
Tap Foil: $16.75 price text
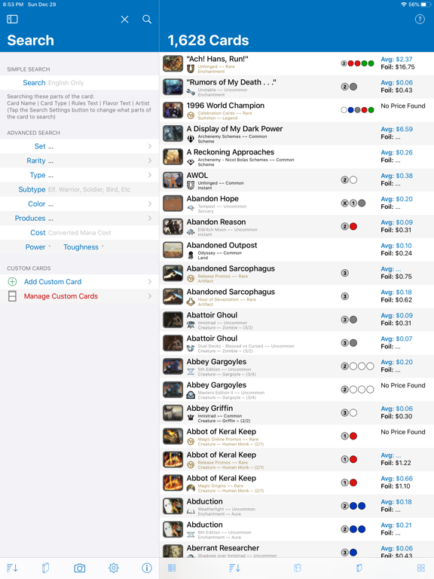398,67
